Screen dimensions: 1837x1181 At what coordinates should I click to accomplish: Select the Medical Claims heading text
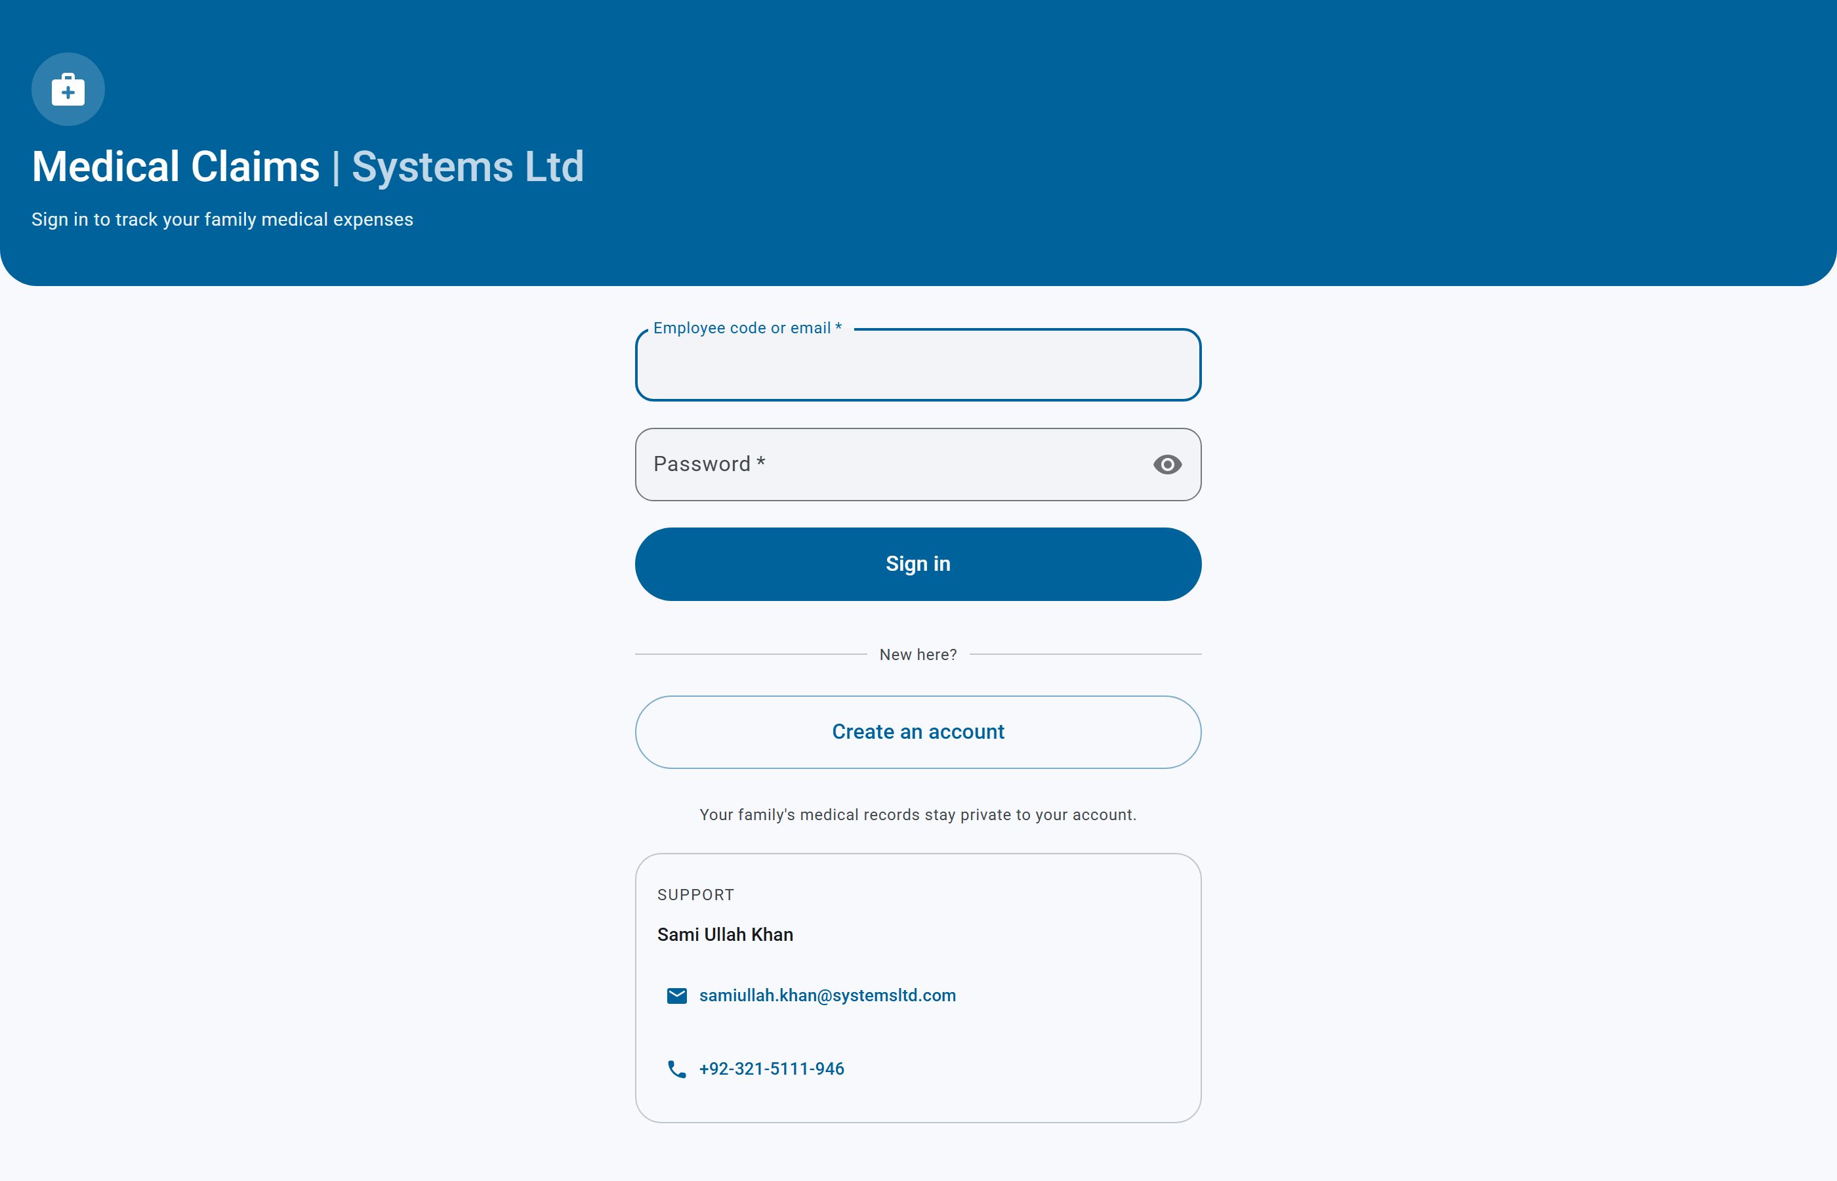coord(176,167)
